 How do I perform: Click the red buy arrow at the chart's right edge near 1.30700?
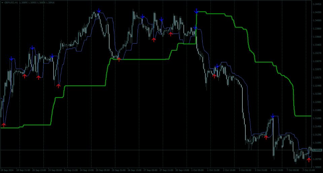tap(309, 160)
